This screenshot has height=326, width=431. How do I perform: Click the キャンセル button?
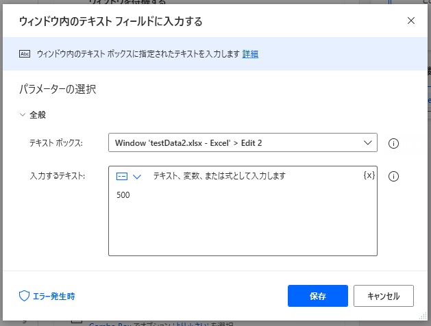point(384,296)
